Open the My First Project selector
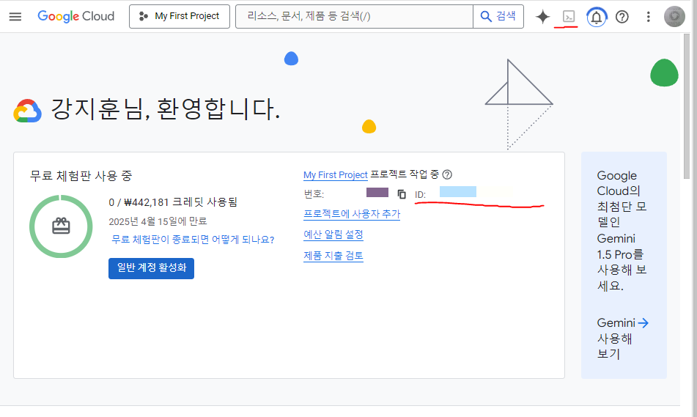The width and height of the screenshot is (697, 417). (x=179, y=16)
